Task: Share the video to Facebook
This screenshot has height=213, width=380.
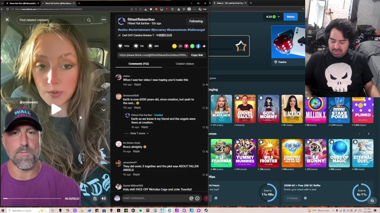Action: pos(198,46)
